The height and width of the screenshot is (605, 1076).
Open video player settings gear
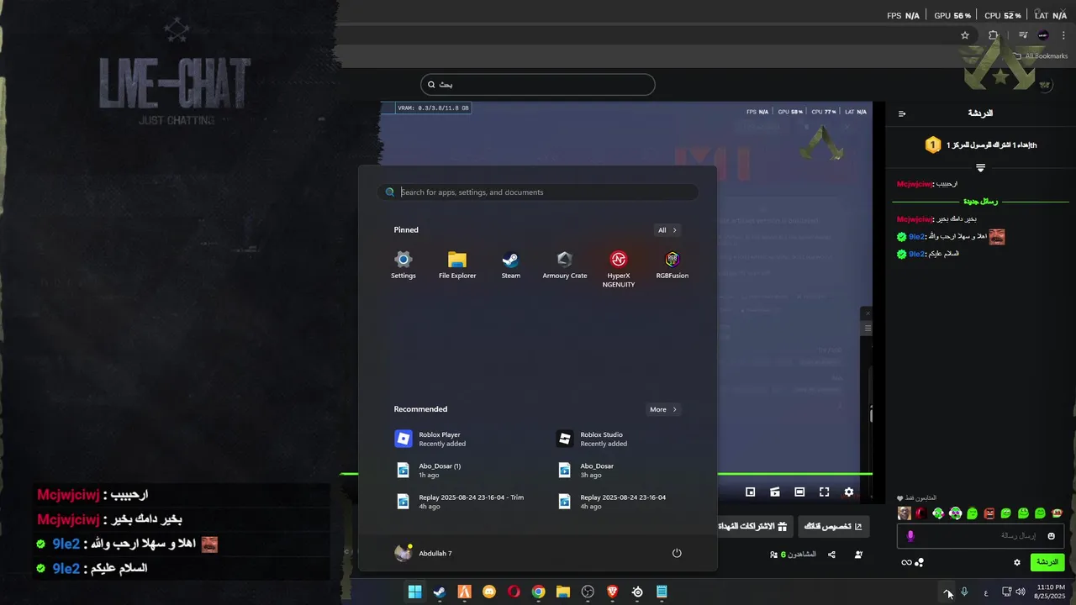click(849, 492)
